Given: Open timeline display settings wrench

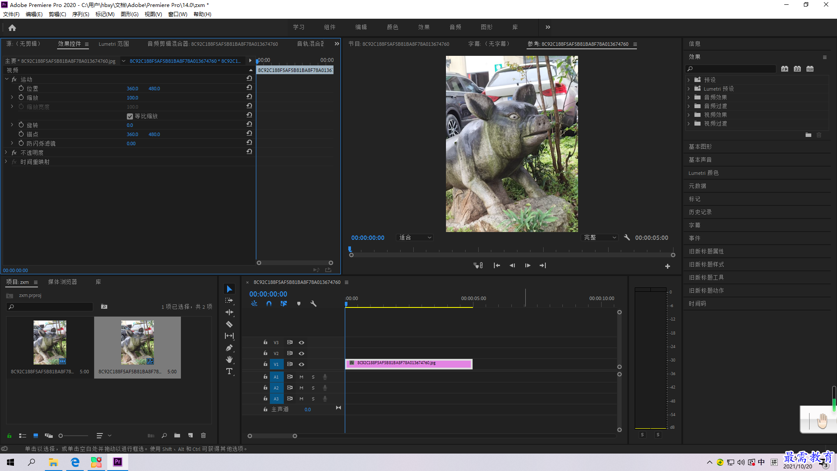Looking at the screenshot, I should click(x=313, y=304).
